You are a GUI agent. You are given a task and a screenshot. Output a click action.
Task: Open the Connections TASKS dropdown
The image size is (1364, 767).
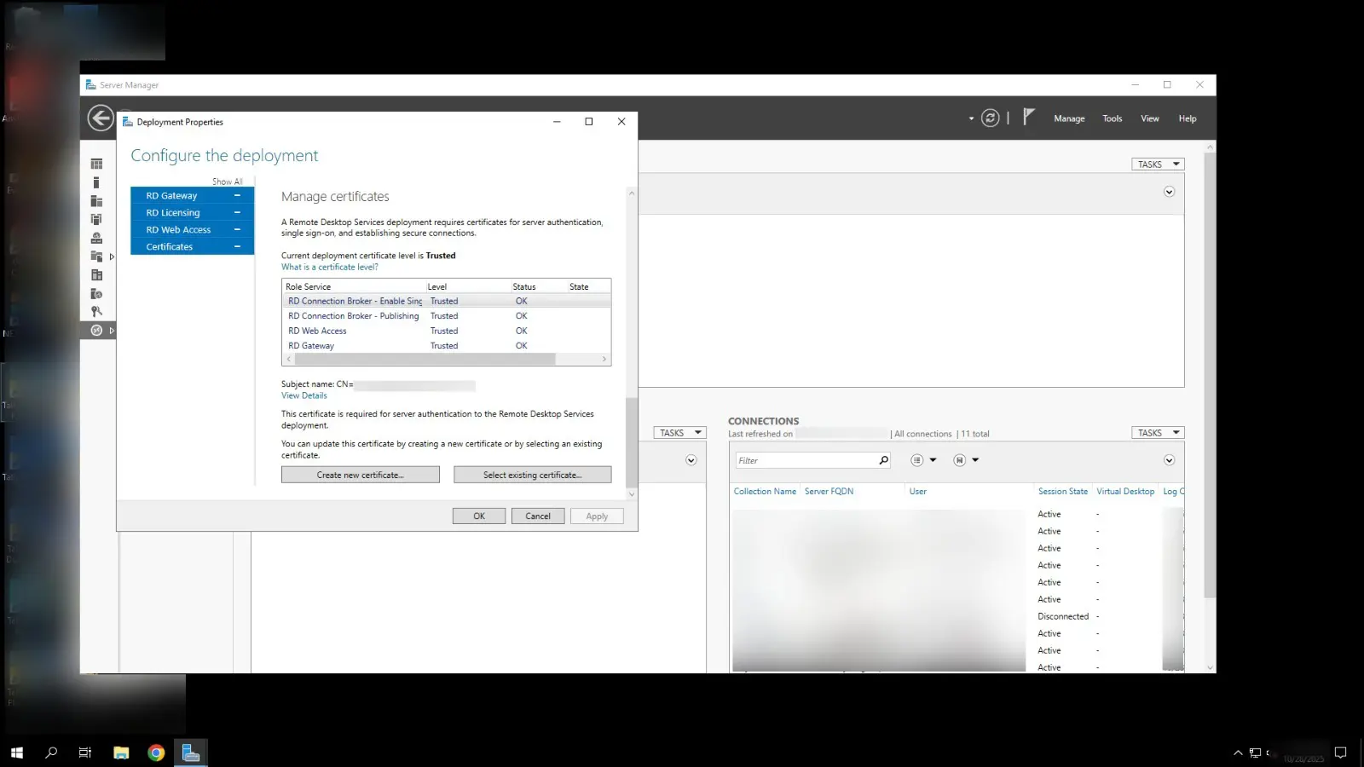[1157, 433]
